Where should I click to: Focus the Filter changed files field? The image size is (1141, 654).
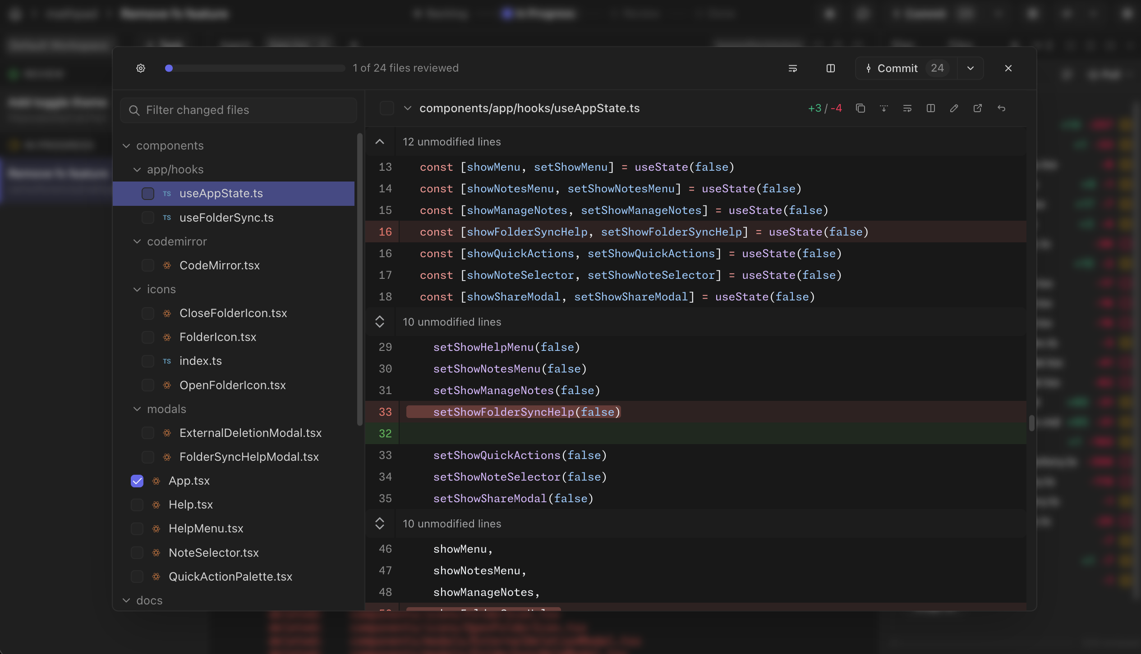pos(238,110)
